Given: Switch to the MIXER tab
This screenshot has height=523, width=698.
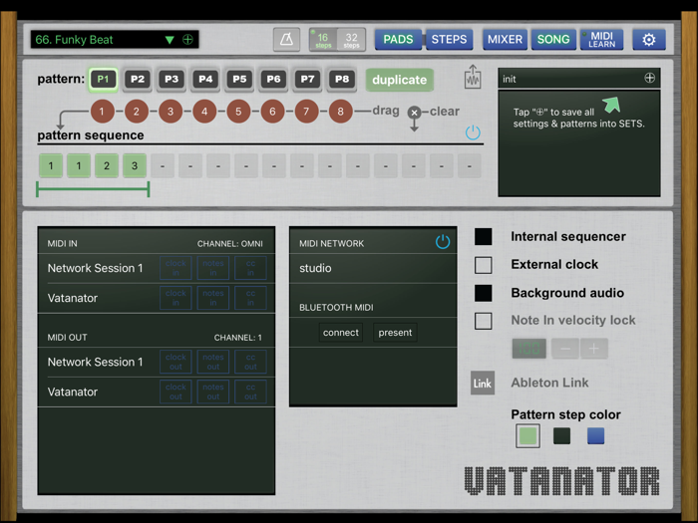Looking at the screenshot, I should 505,40.
